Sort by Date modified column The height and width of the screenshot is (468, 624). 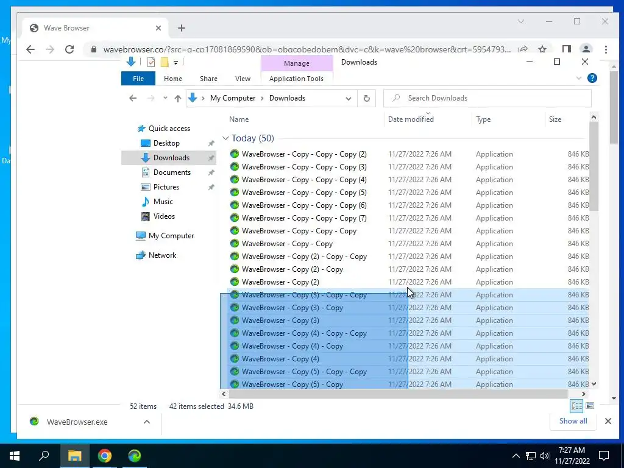pyautogui.click(x=411, y=119)
